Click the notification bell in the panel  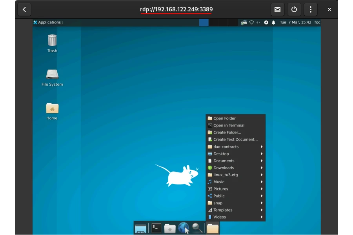tap(273, 22)
